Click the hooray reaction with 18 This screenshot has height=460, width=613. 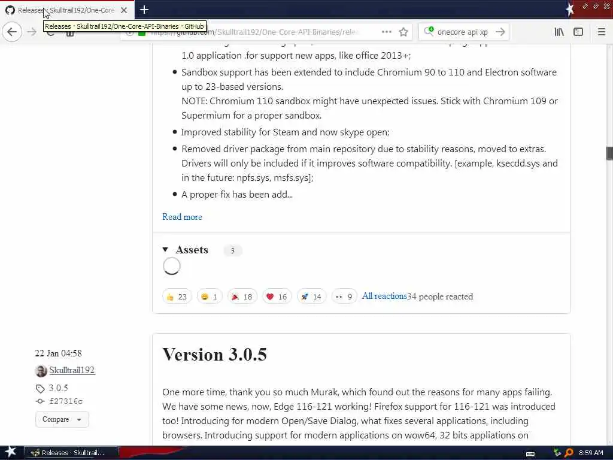(242, 297)
